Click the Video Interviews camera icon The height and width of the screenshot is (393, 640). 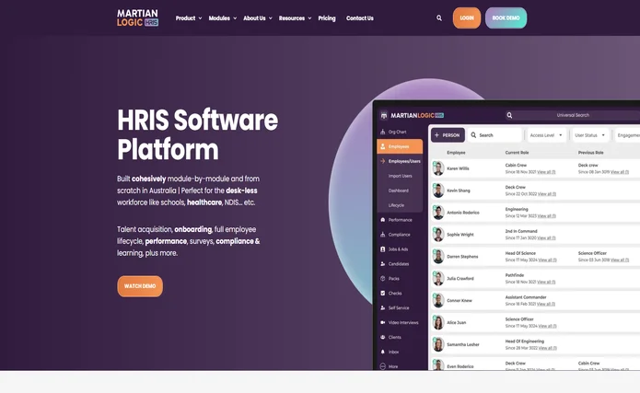coord(383,322)
